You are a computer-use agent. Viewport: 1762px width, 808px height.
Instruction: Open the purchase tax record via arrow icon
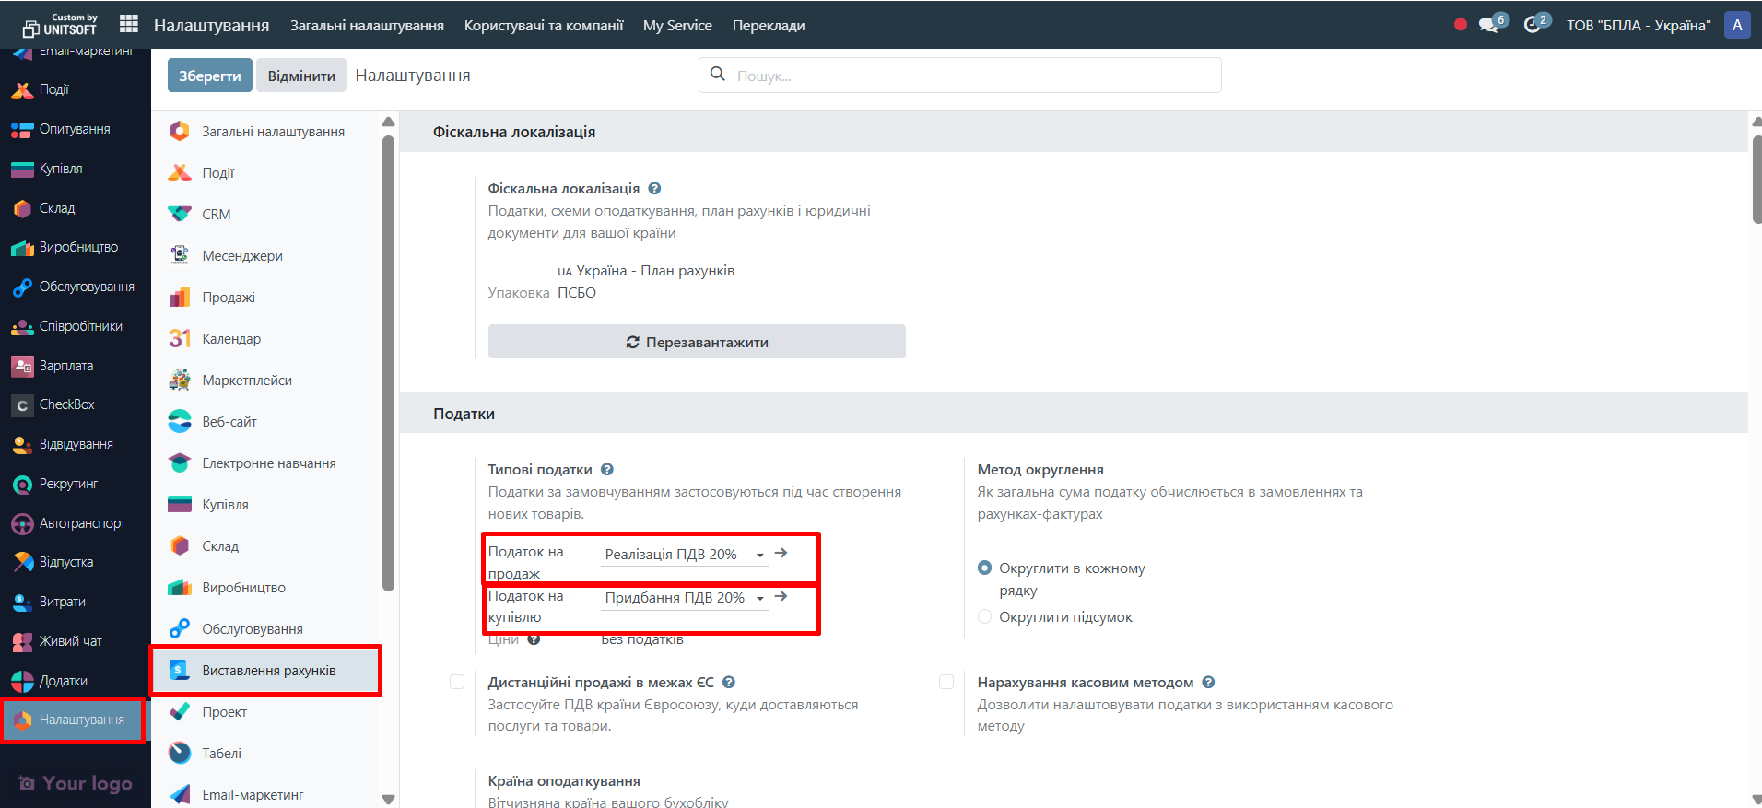point(781,596)
